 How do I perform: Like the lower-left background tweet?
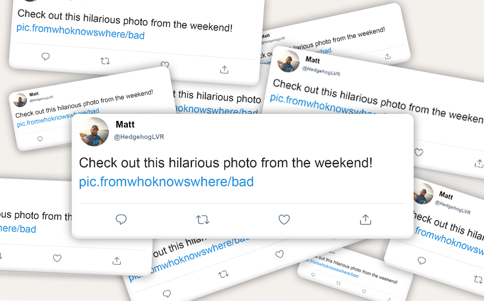57,258
